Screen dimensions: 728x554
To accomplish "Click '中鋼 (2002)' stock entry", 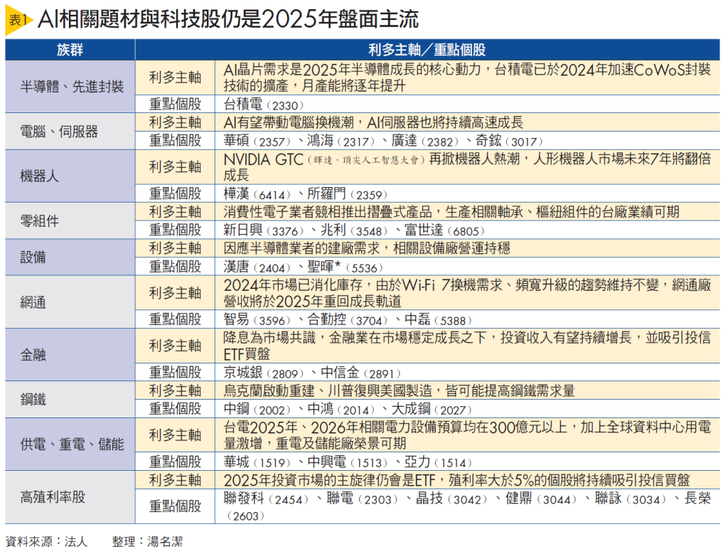I will tap(257, 409).
